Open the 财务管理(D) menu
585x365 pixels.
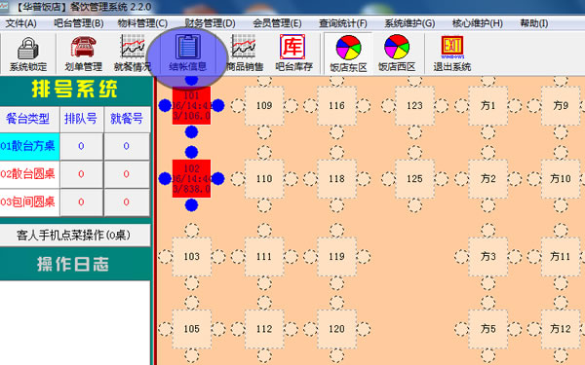point(210,23)
